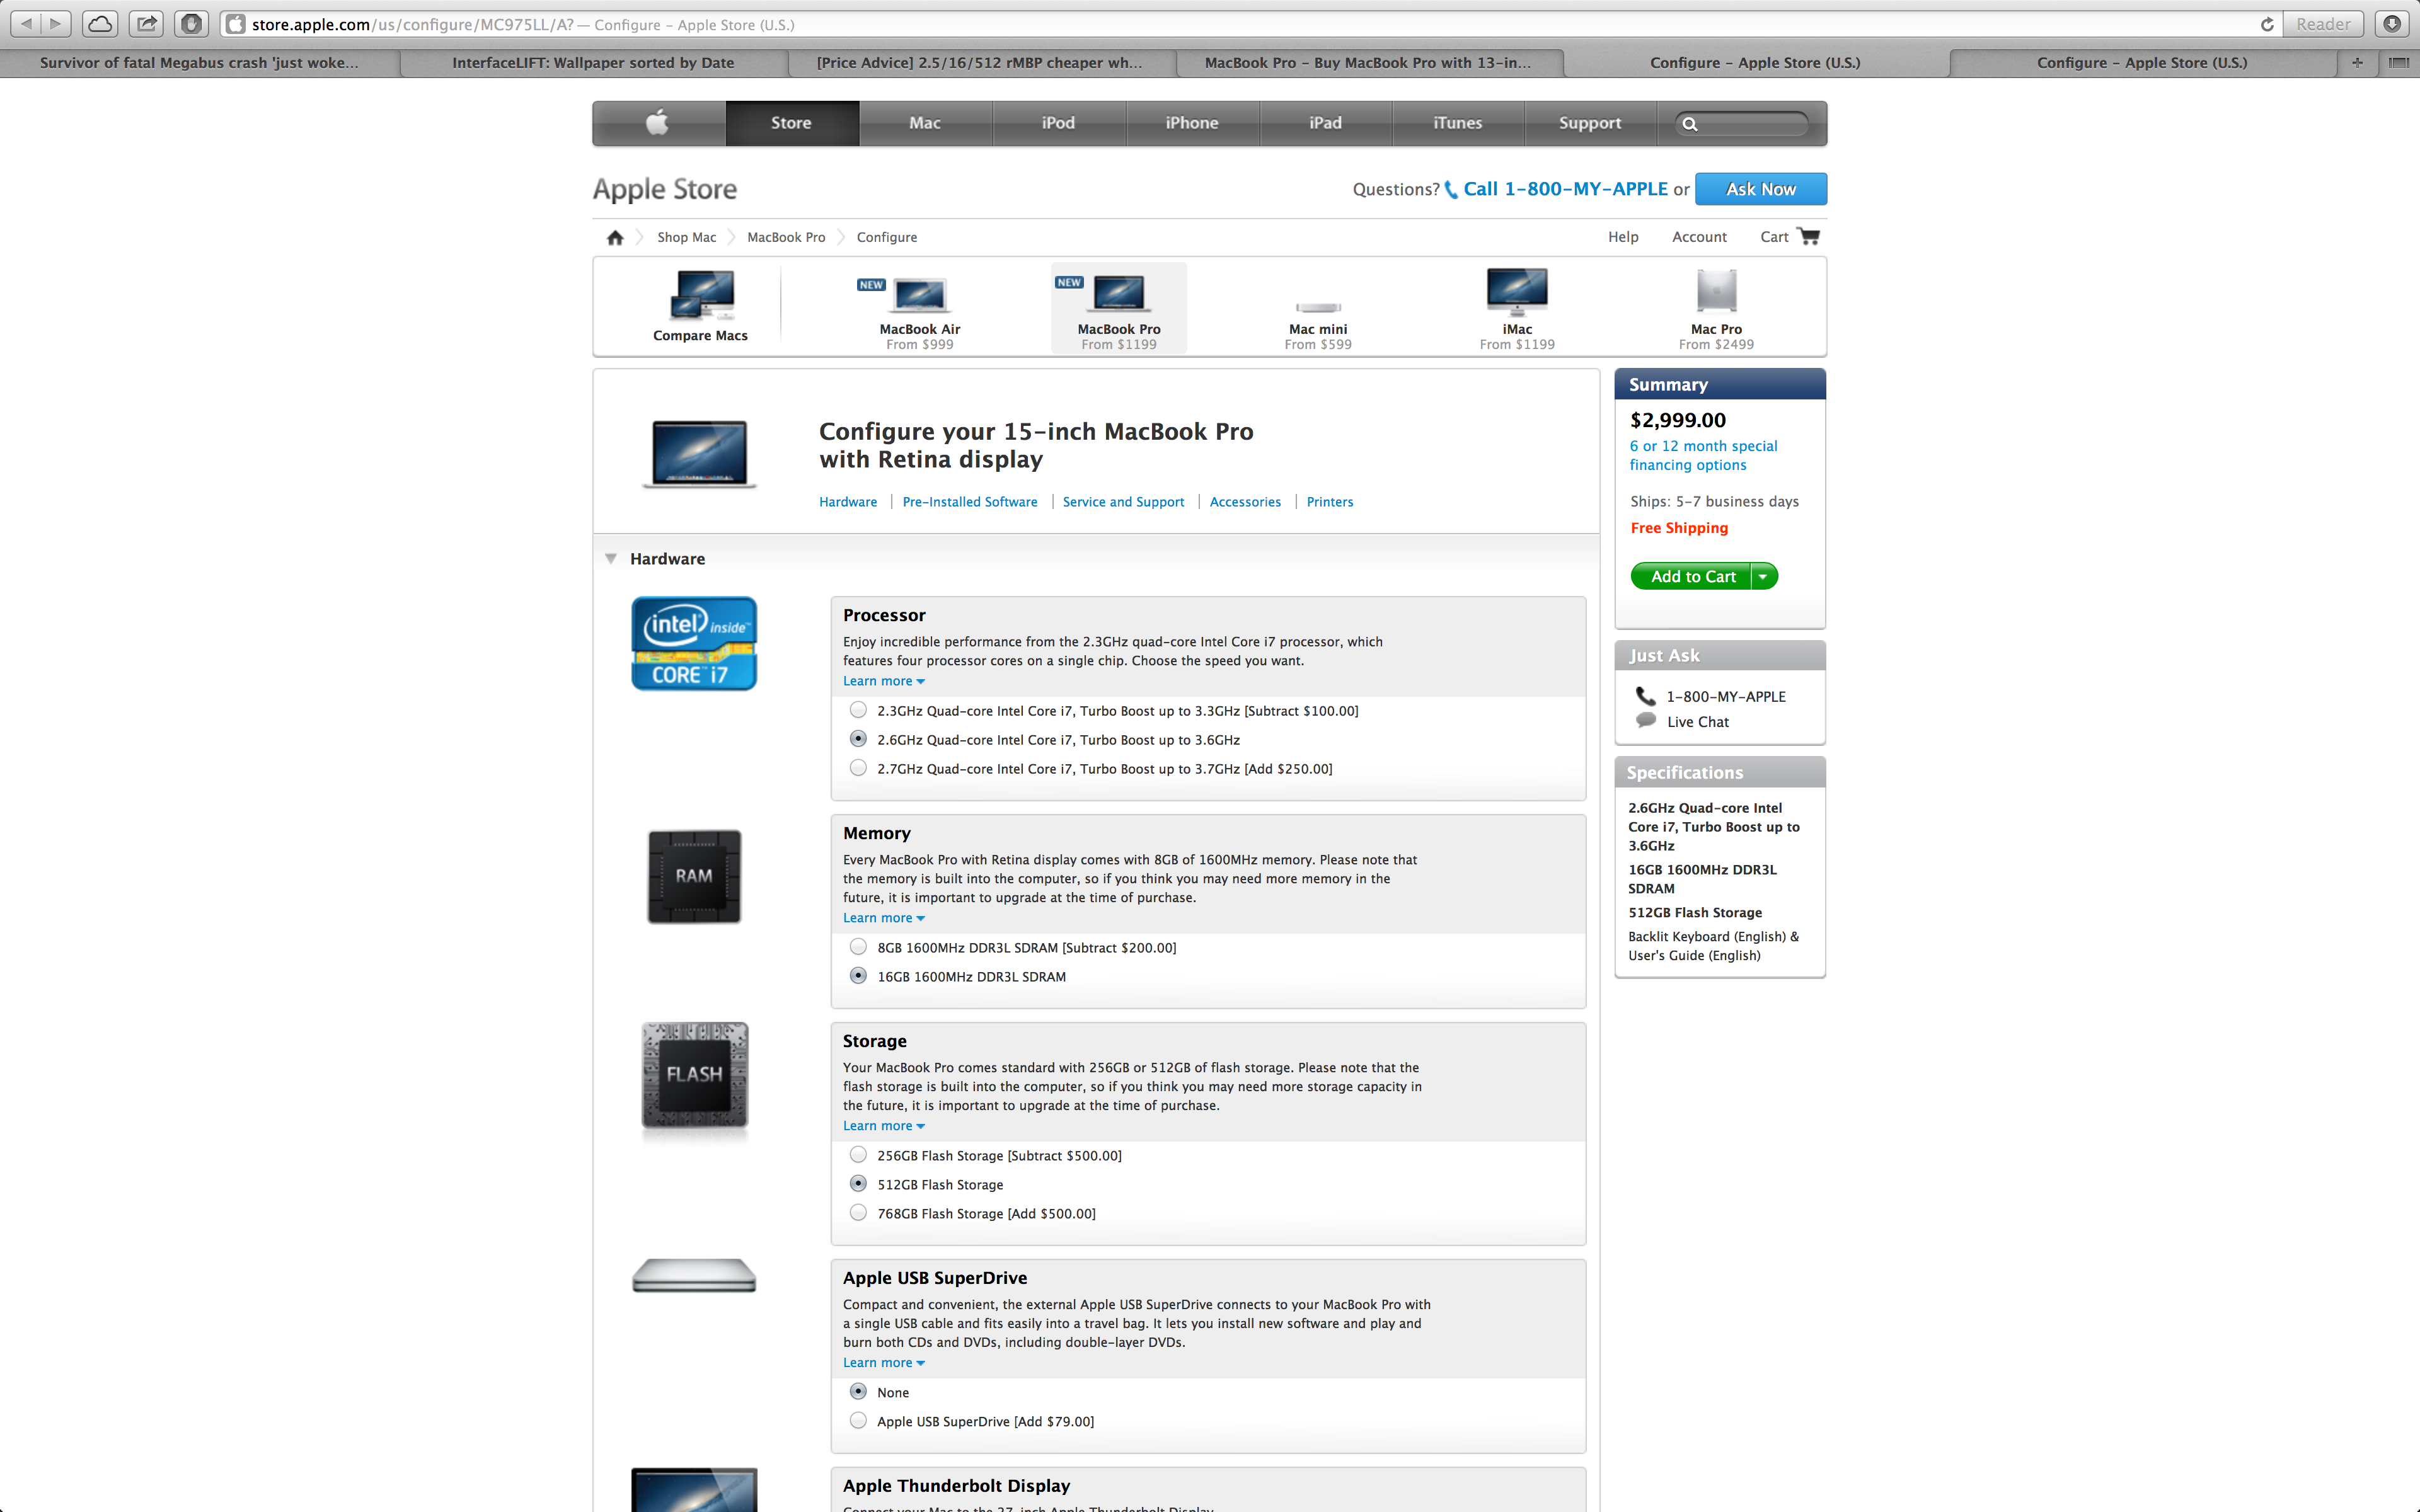
Task: Click the FLASH storage chip image
Action: (694, 1076)
